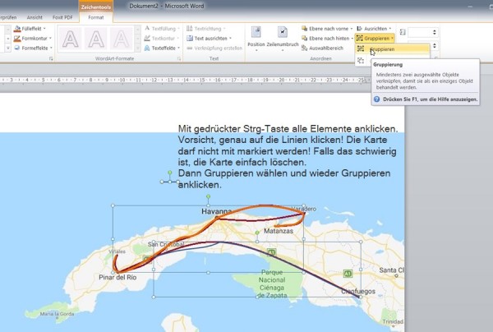Choose Gruppieren in the dropdown menu
The height and width of the screenshot is (332, 493).
pos(392,49)
